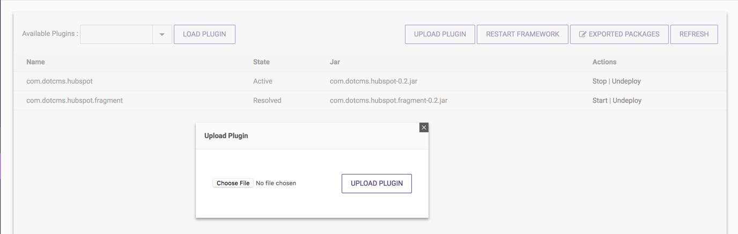Click Upload Plugin in the top toolbar
Viewport: 738px width, 234px height.
click(x=440, y=34)
